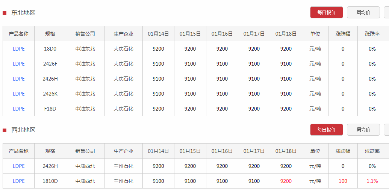
Task: Click 涨跌率 column header in 东北地区 table
Action: tap(372, 34)
